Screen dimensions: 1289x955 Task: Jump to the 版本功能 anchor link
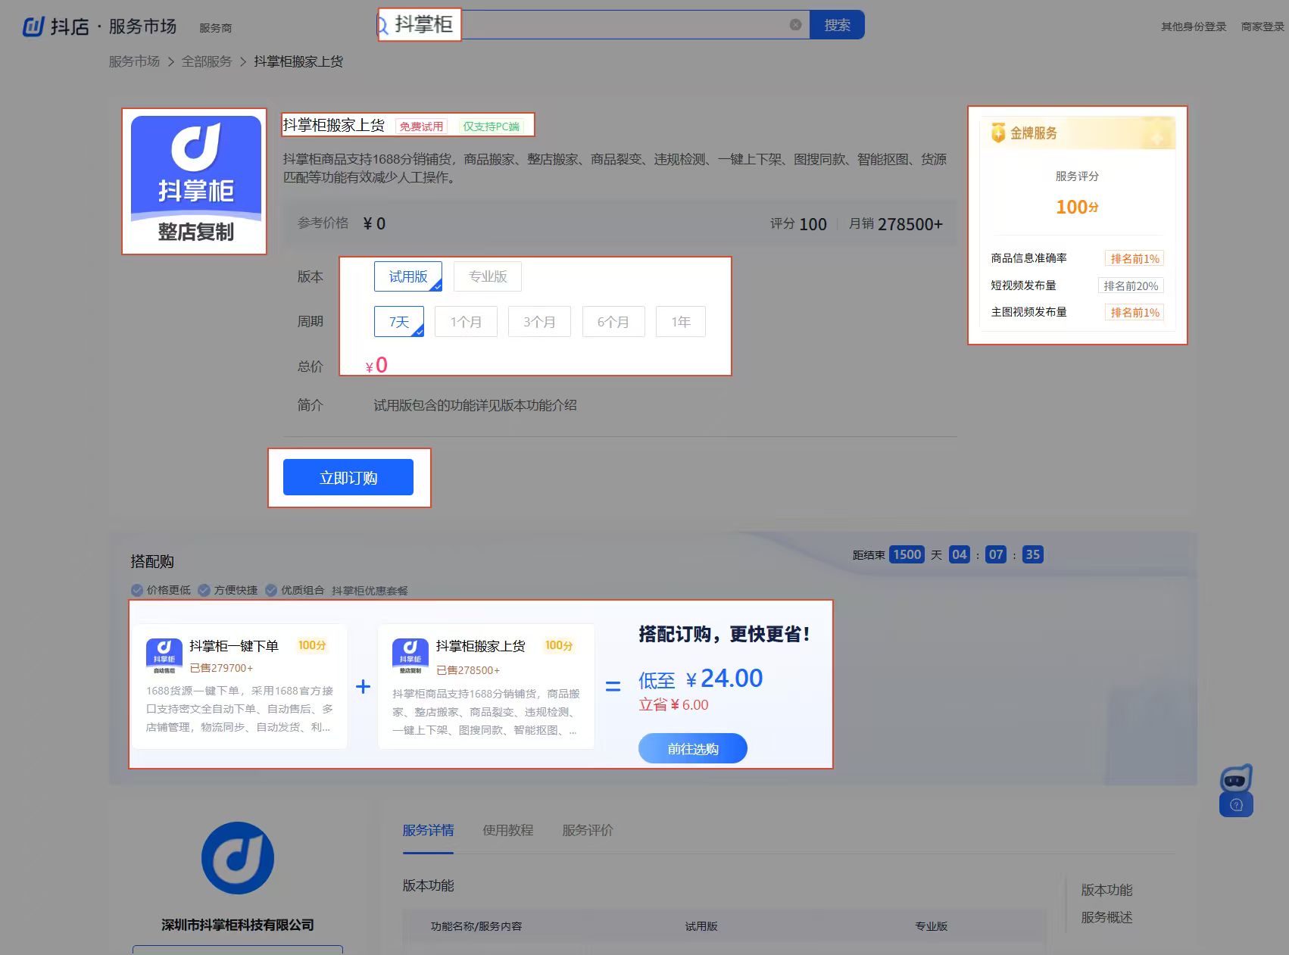[1106, 890]
